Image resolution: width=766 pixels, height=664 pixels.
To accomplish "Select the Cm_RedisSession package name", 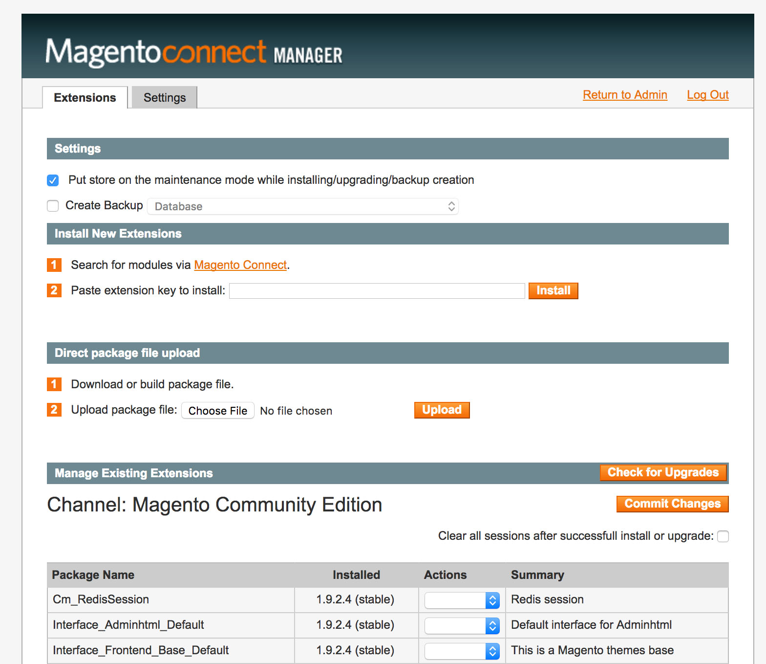I will (101, 599).
